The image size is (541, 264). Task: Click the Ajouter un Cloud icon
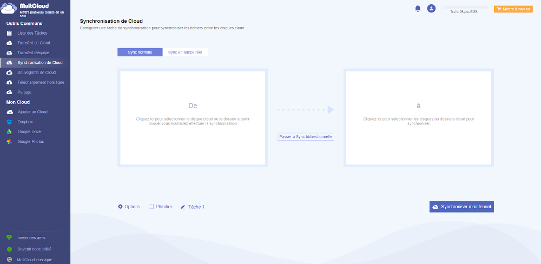pos(9,112)
